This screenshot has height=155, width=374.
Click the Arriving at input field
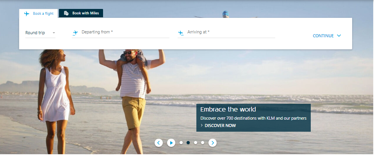pyautogui.click(x=226, y=33)
